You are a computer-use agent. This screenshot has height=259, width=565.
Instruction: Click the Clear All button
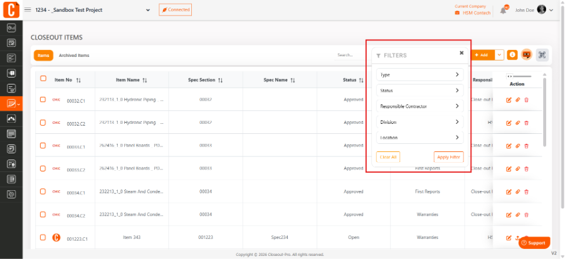coord(388,157)
